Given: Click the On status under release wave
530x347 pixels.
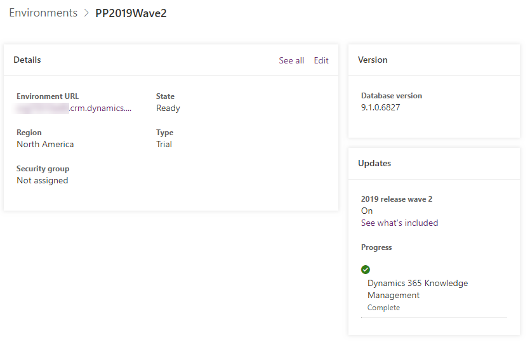Looking at the screenshot, I should tap(367, 211).
